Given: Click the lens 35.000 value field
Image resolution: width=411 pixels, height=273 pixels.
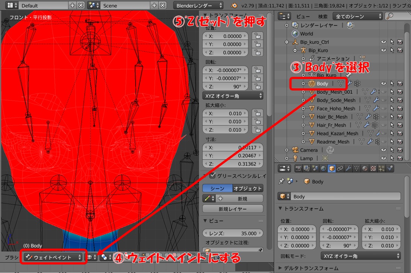Looking at the screenshot, I should 233,233.
